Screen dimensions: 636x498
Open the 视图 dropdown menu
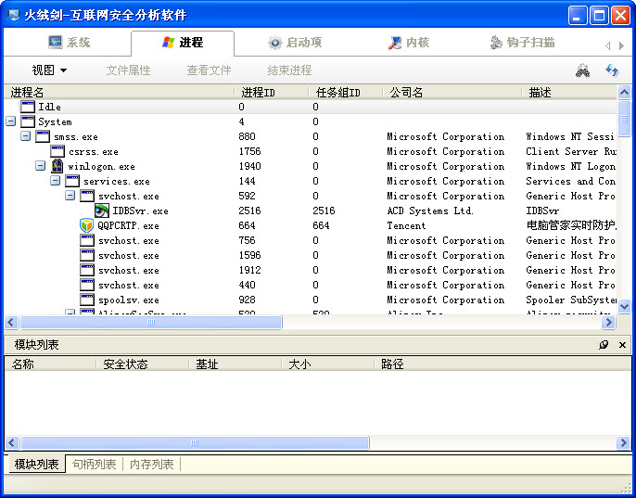49,70
